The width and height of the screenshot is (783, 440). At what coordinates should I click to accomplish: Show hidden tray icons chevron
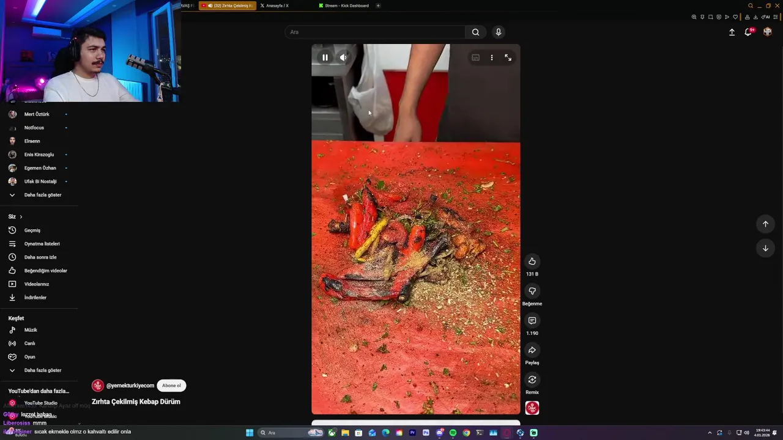710,433
